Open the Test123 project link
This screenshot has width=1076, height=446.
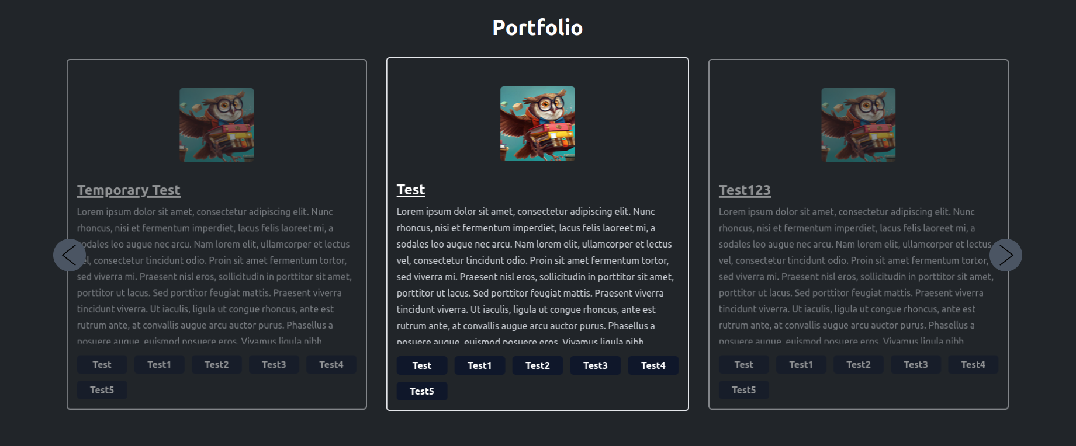(x=745, y=190)
